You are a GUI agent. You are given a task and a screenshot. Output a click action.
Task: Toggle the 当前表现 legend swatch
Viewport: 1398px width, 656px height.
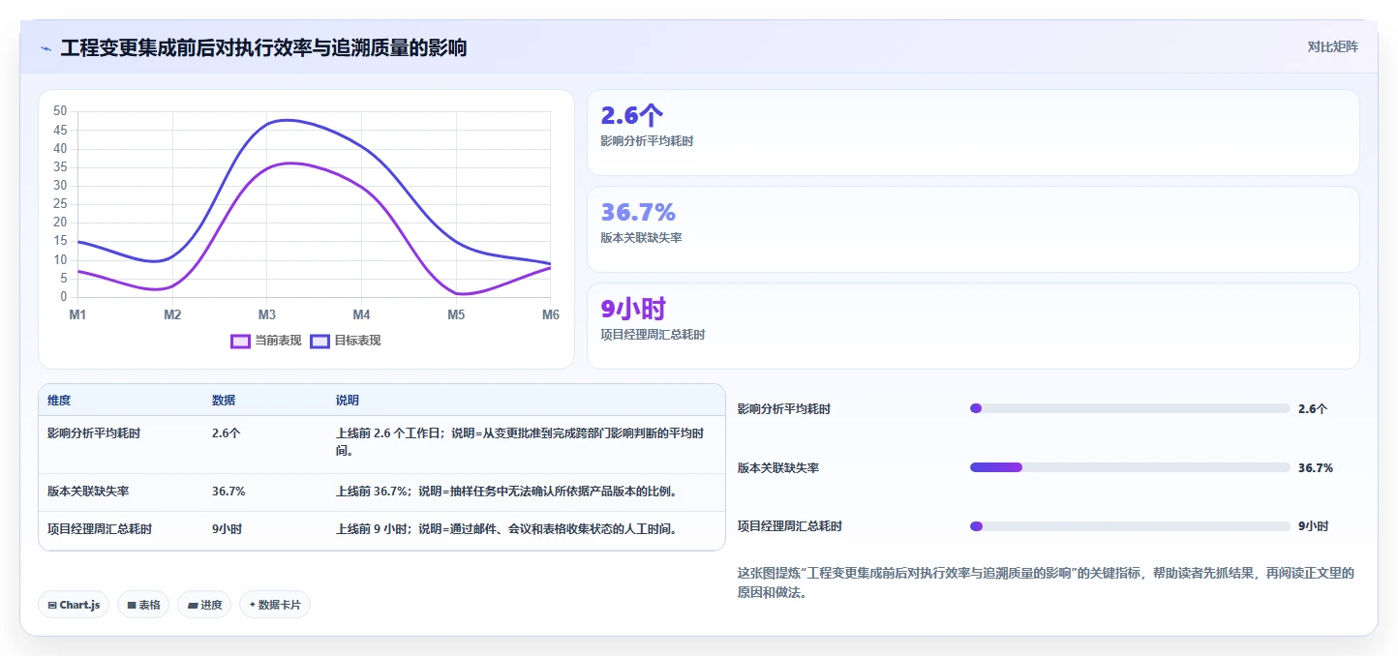240,341
